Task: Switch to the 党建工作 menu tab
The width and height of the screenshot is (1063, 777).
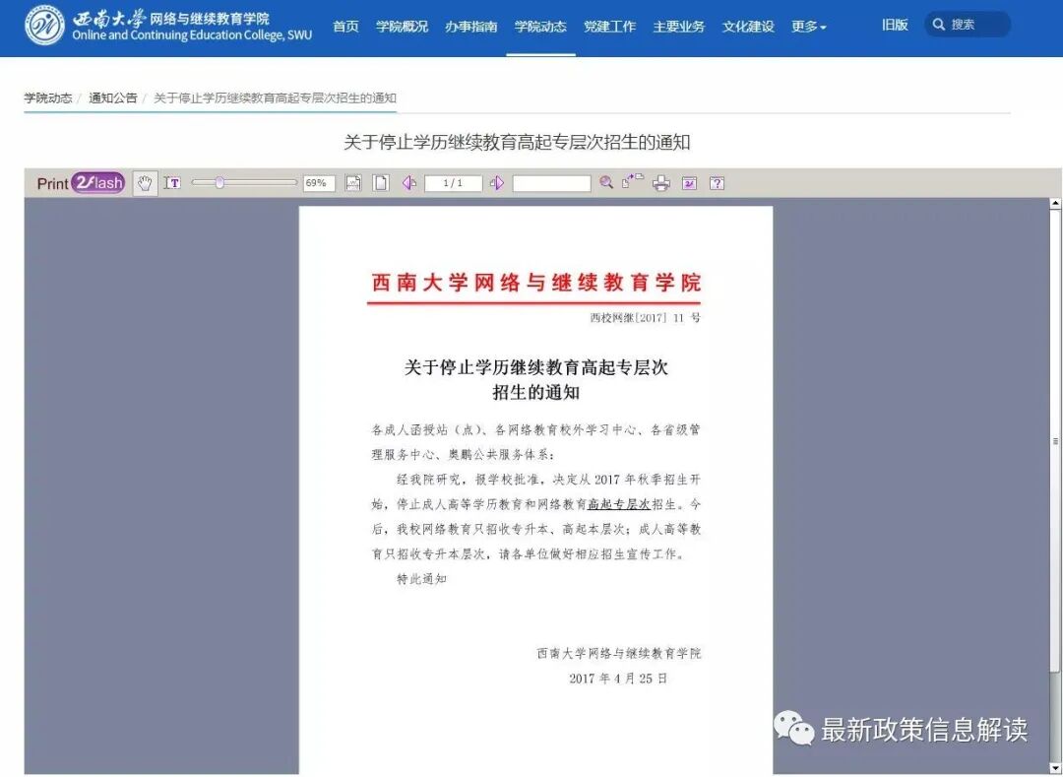Action: [x=609, y=27]
